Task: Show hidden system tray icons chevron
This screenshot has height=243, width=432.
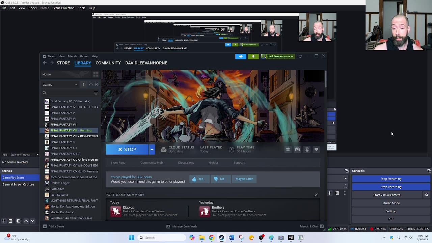Action: point(384,238)
